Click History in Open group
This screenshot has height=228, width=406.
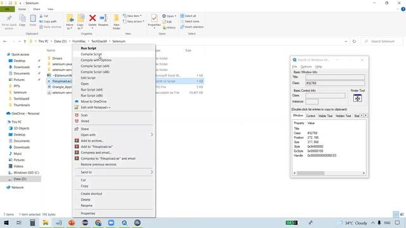[169, 27]
